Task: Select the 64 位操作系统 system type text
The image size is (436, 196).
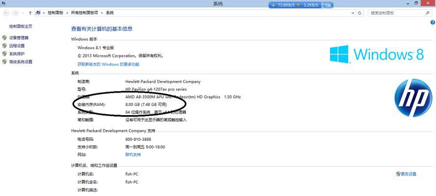Action: click(138, 112)
